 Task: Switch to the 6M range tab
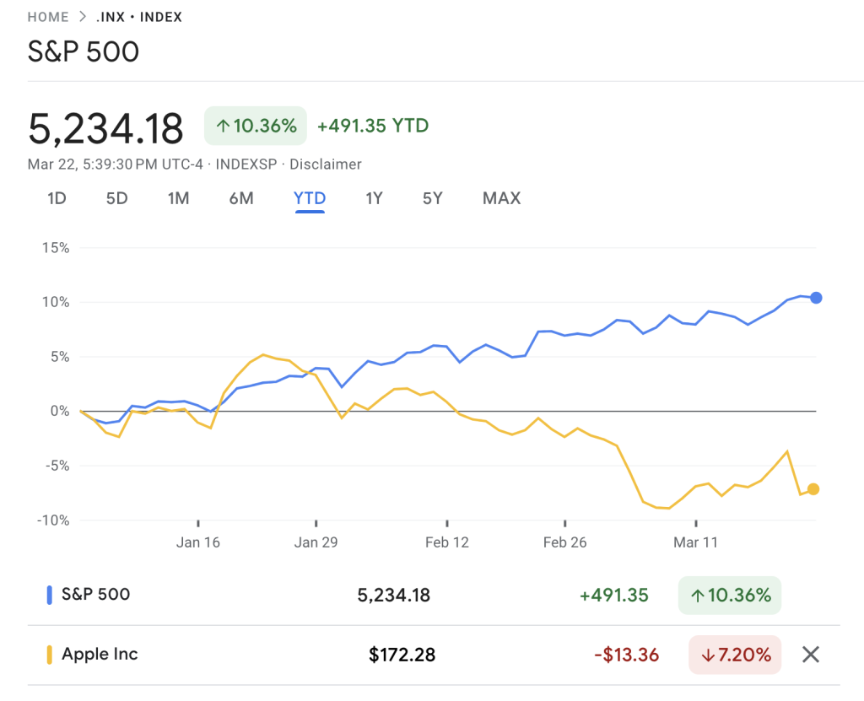coord(241,199)
